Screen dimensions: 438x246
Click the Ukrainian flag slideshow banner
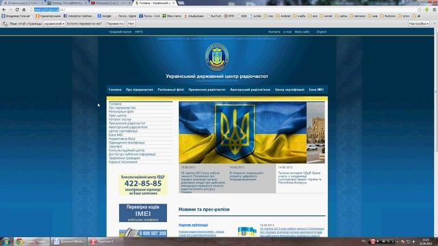pyautogui.click(x=242, y=133)
